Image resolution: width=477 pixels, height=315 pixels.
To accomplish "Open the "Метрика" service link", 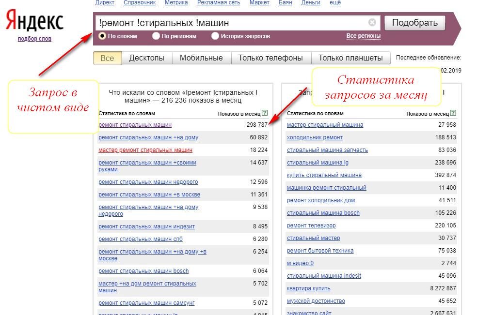I will tap(175, 2).
